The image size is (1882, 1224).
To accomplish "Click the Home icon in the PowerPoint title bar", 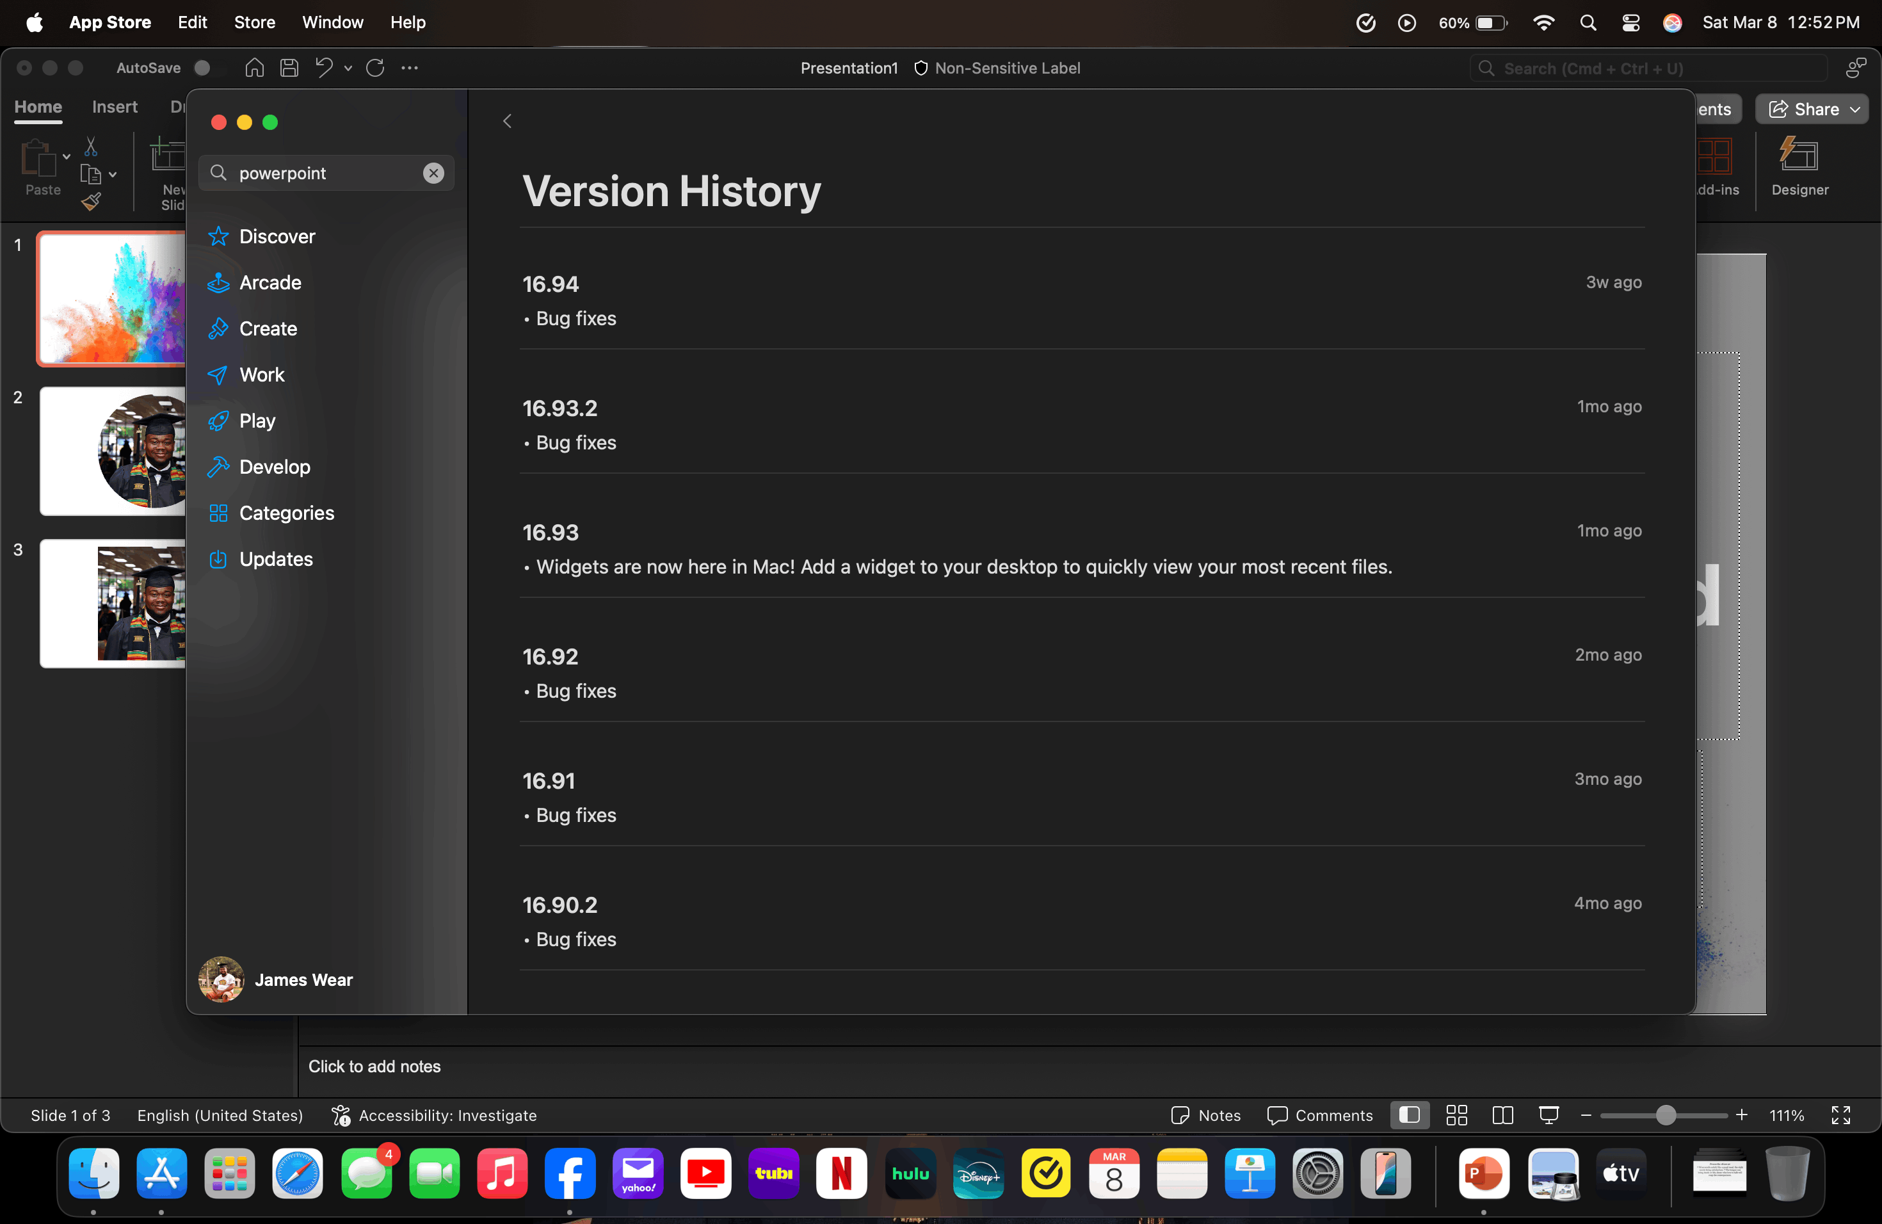I will 255,68.
